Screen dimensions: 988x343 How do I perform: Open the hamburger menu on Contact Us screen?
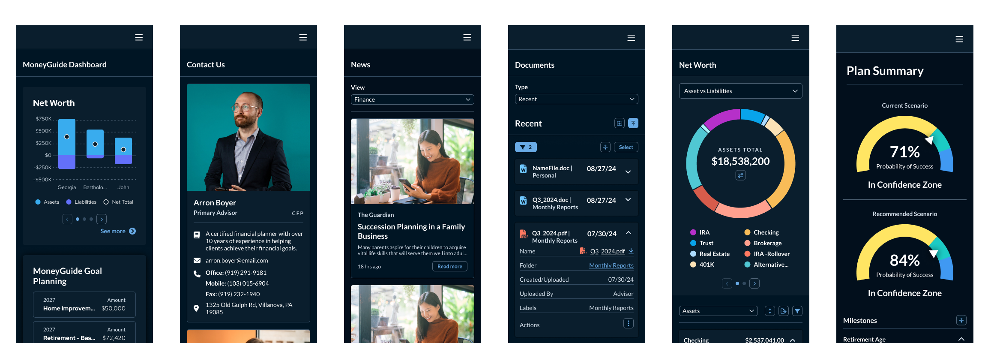(303, 38)
